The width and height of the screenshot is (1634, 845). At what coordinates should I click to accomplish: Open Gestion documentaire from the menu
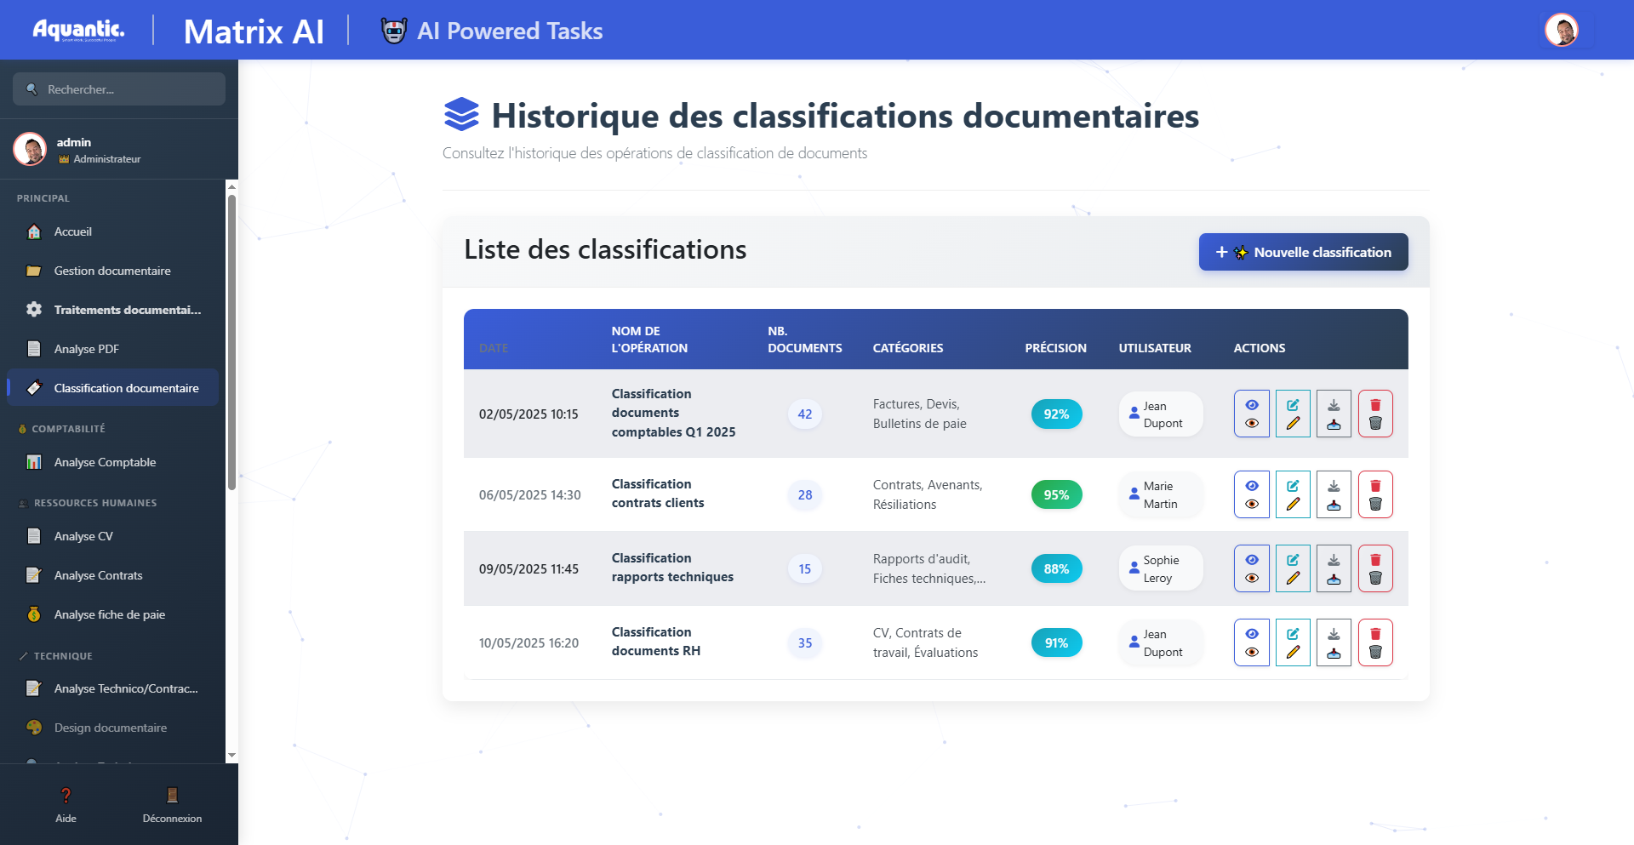(111, 271)
